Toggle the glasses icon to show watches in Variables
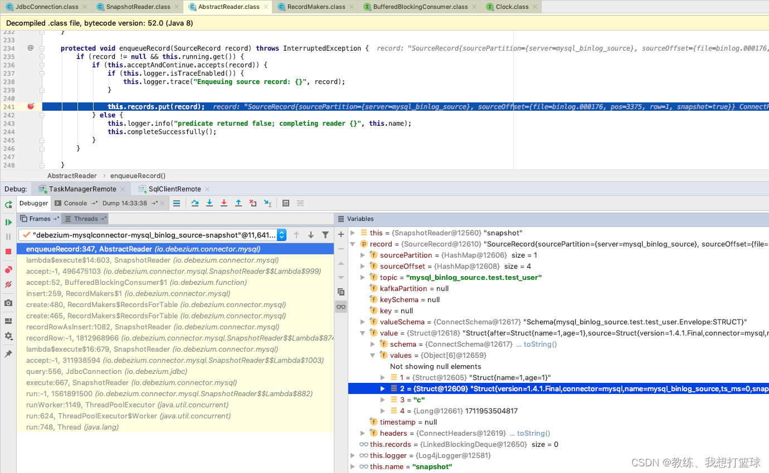Screen dimensions: 769x473 point(341,307)
